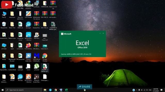Select the mmm shortcut file
Image resolution: width=165 pixels, height=92 pixels.
(x=28, y=67)
